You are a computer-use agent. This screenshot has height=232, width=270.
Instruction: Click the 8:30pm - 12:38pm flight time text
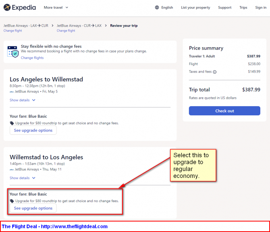click(x=37, y=86)
